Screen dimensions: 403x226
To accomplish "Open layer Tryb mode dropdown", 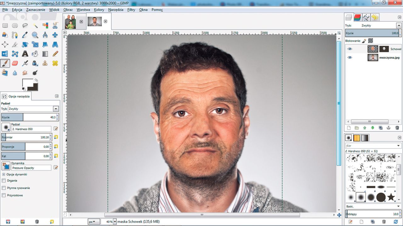I will click(x=398, y=25).
